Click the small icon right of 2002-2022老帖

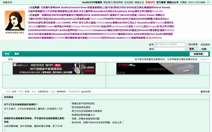pos(208,2)
